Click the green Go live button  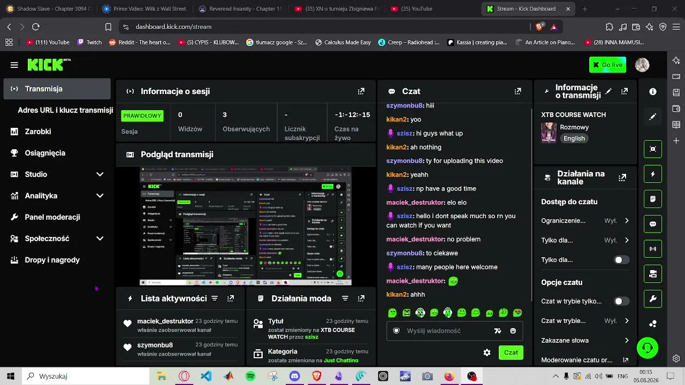coord(607,65)
